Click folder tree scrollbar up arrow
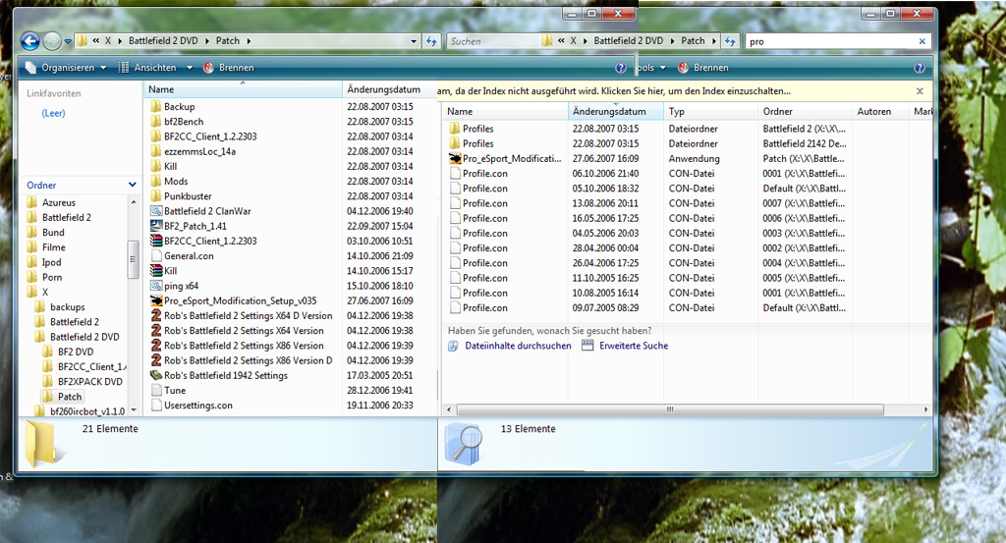1006x543 pixels. point(134,202)
